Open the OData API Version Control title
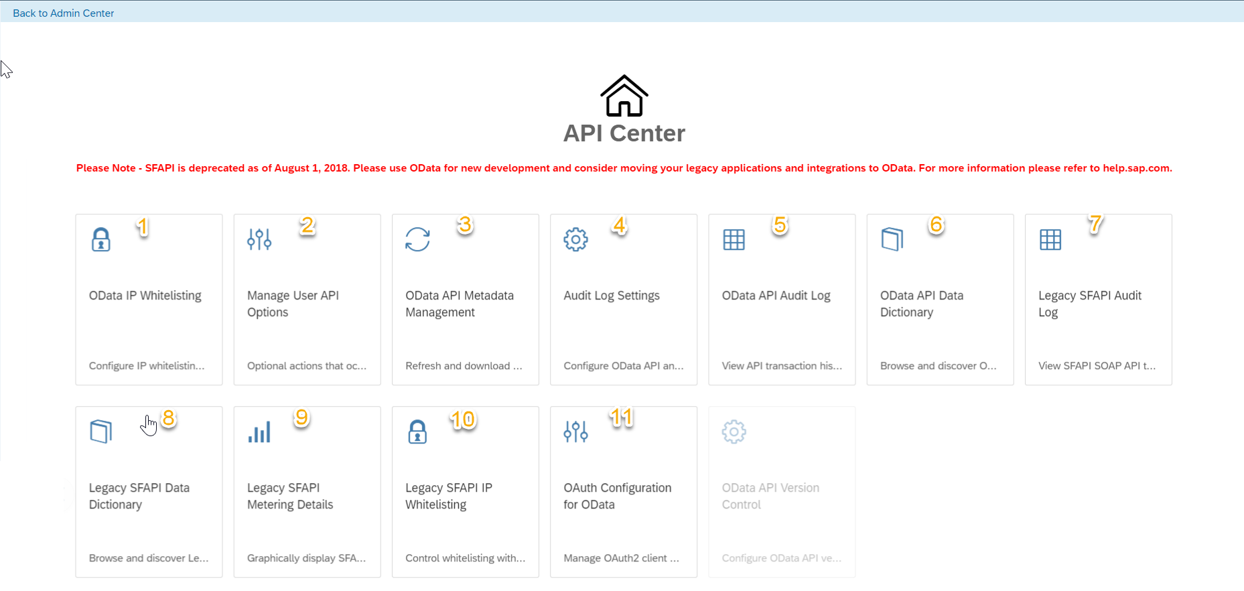Viewport: 1244px width, 591px height. pyautogui.click(x=770, y=496)
